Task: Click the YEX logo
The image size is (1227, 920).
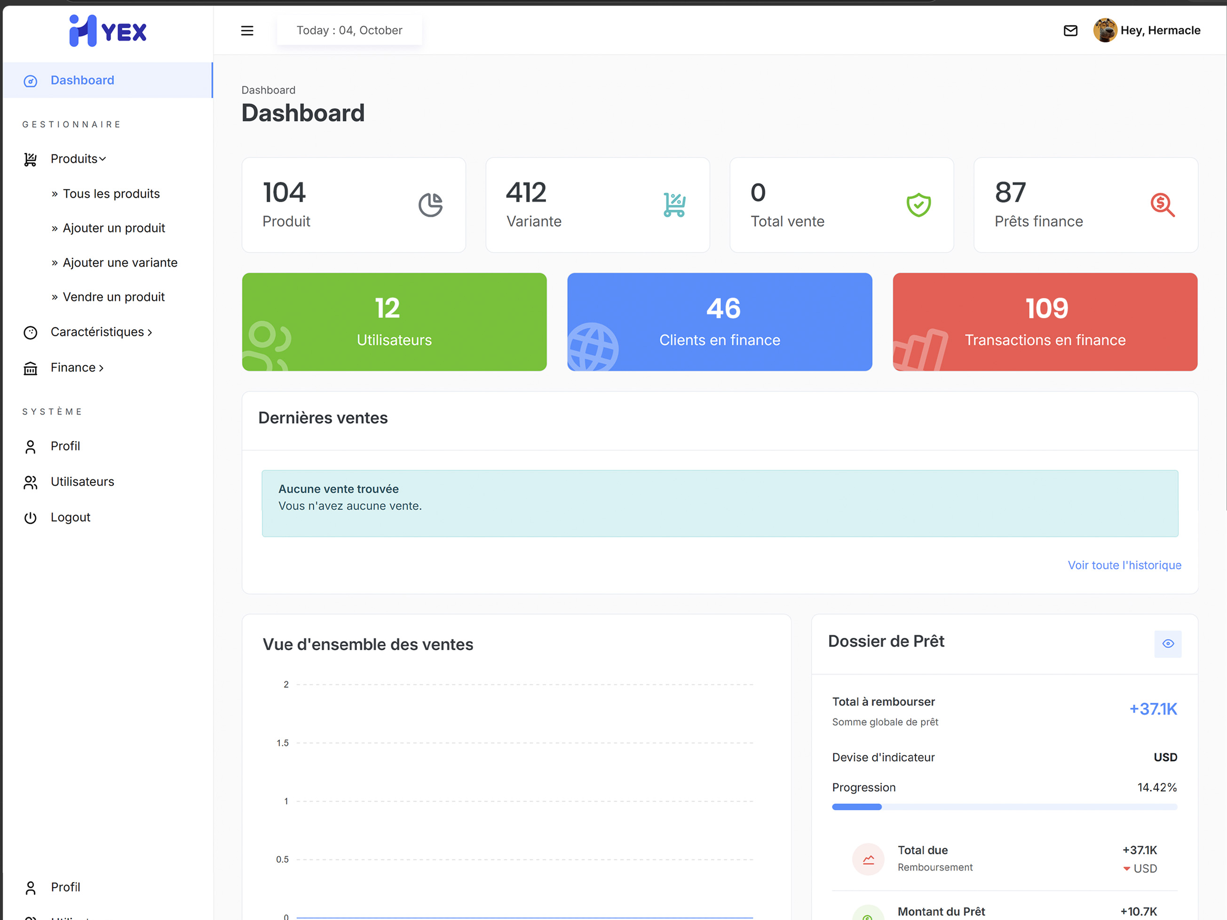Action: pyautogui.click(x=108, y=31)
